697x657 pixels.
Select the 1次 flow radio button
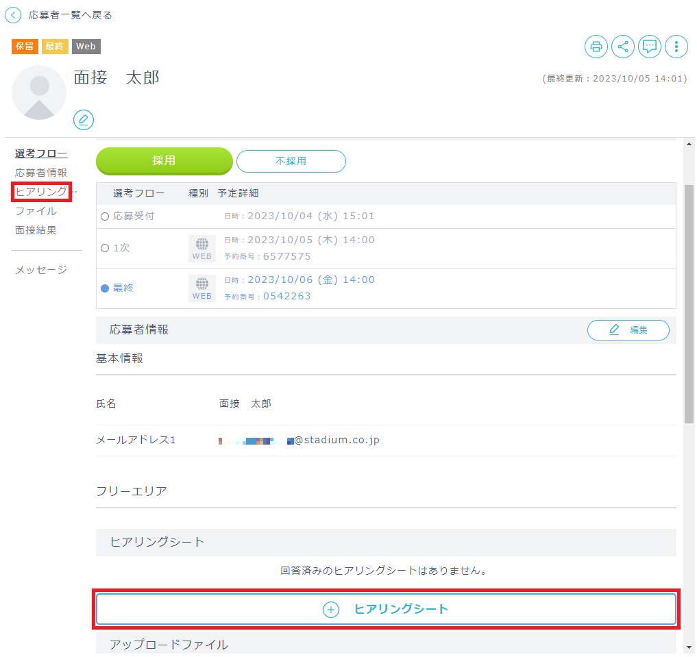[105, 248]
